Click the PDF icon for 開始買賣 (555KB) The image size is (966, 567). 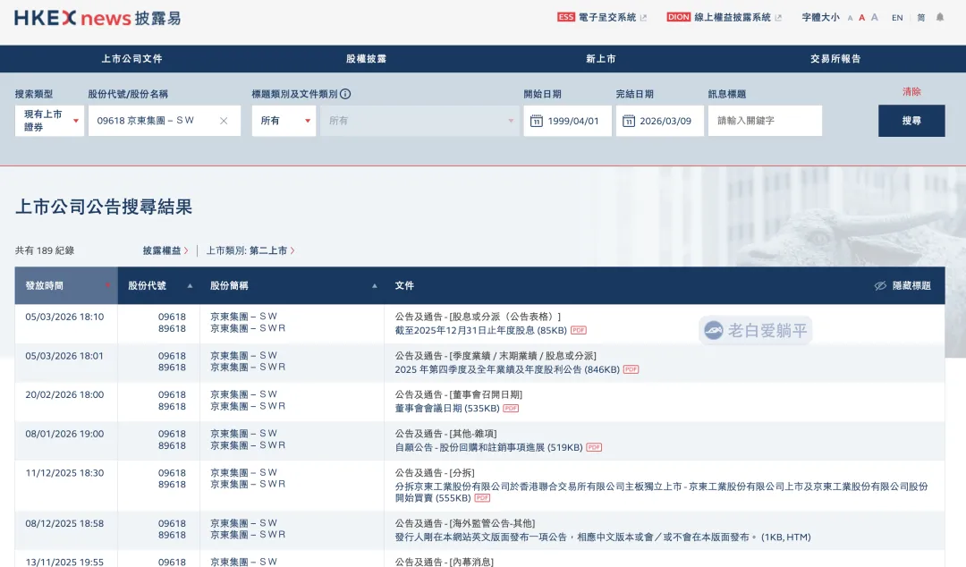(x=482, y=498)
